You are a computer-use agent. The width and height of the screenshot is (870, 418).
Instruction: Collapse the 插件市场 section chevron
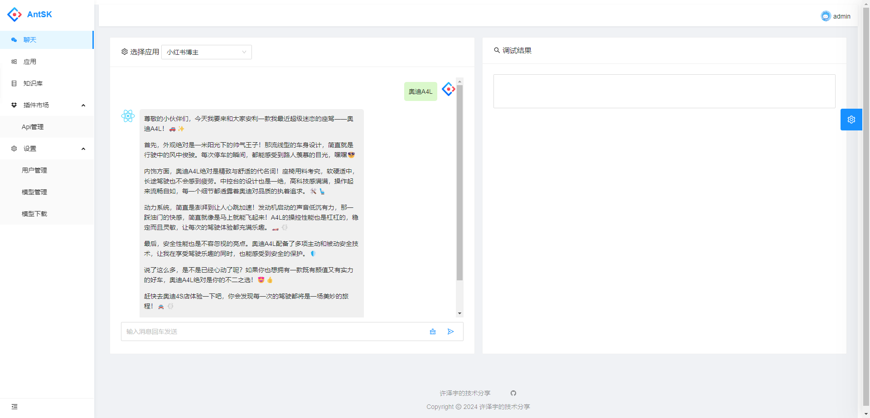click(83, 105)
